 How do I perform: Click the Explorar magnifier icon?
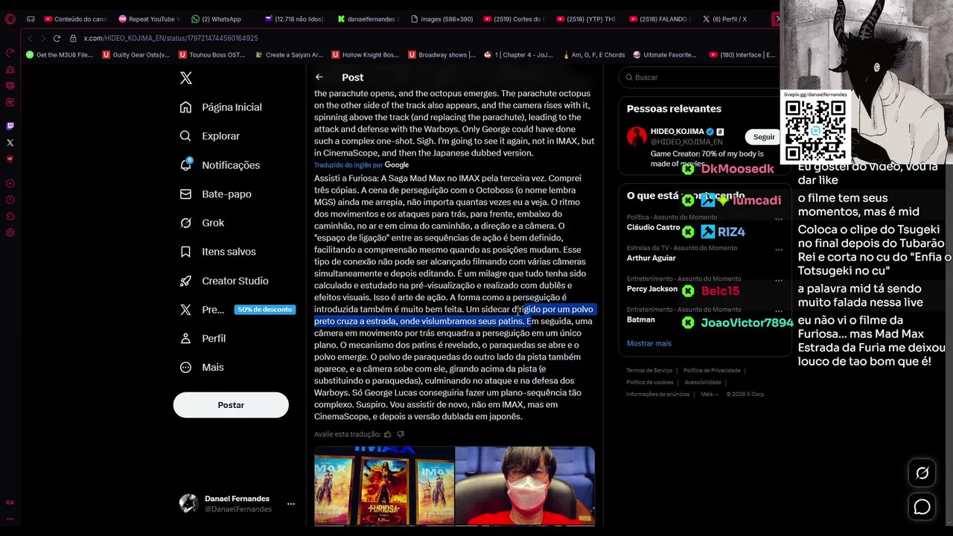(185, 136)
